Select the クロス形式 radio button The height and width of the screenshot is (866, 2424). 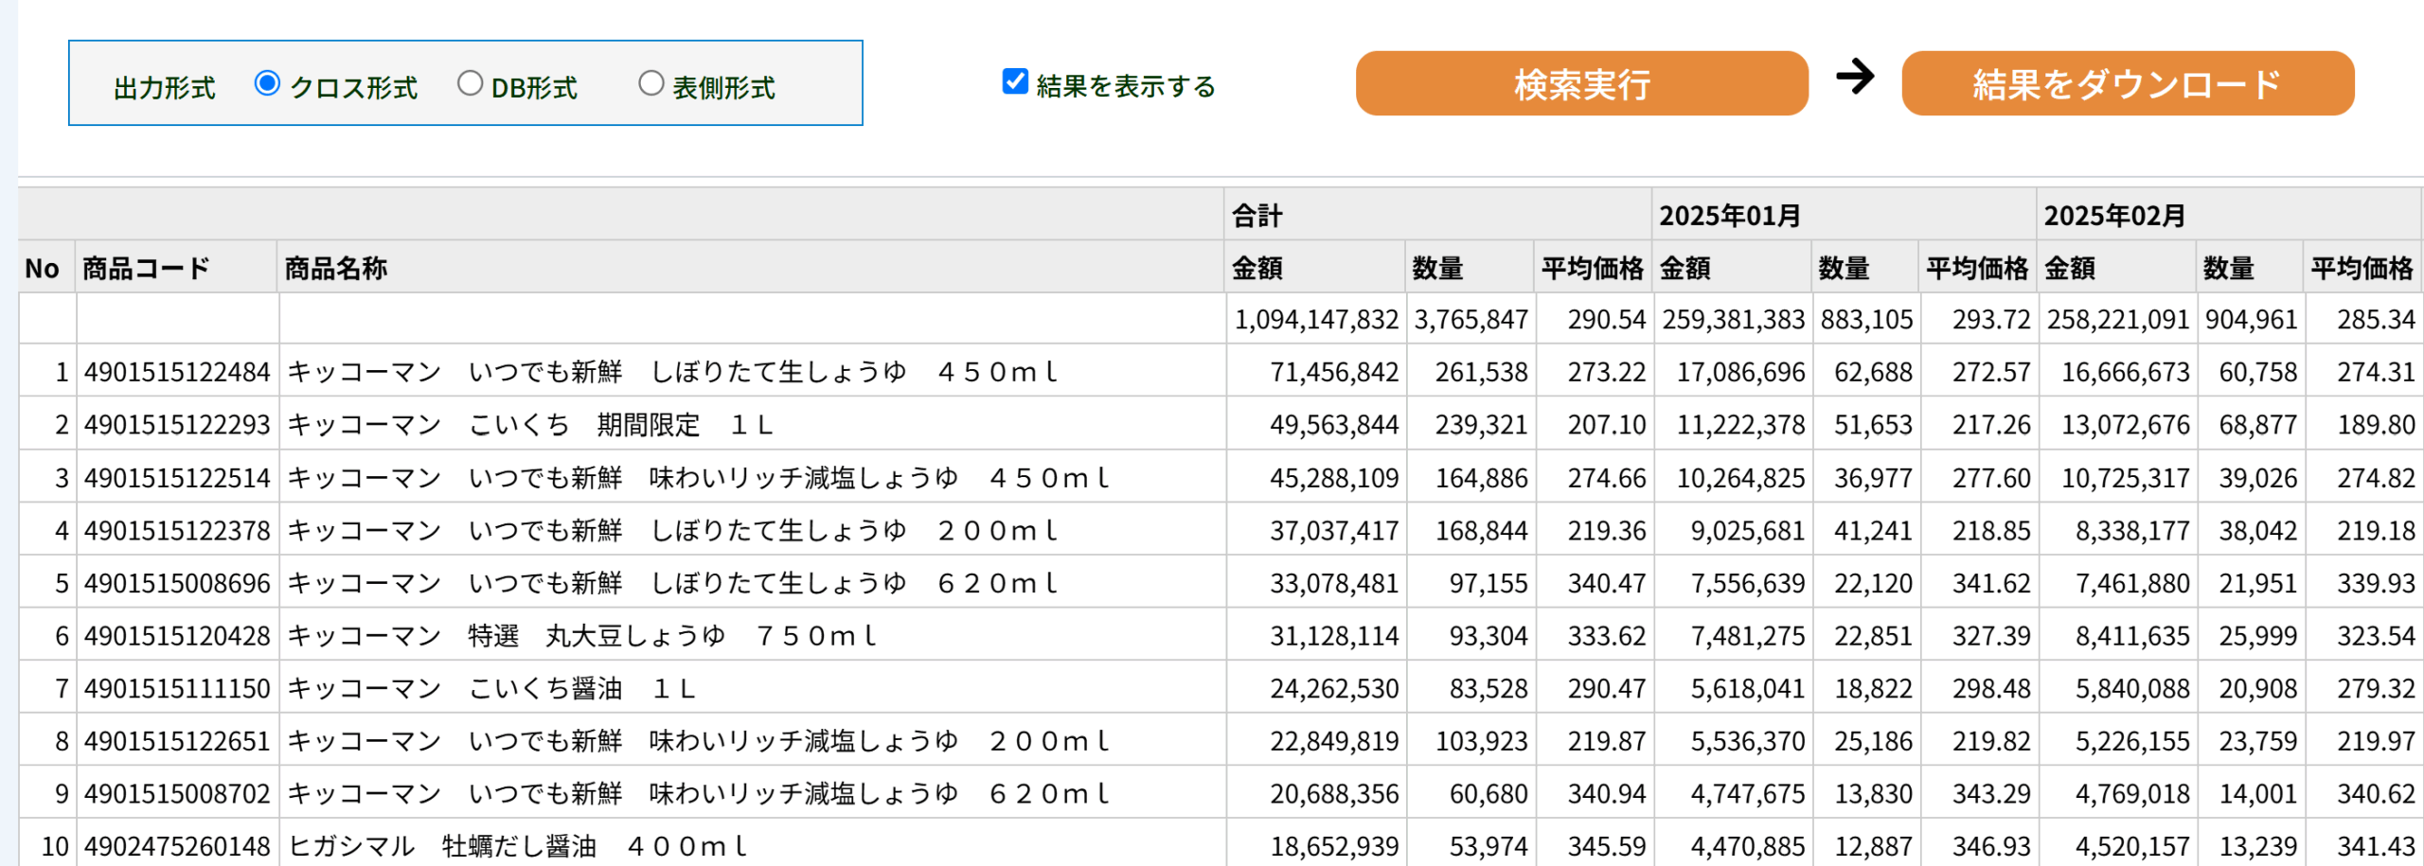tap(267, 84)
